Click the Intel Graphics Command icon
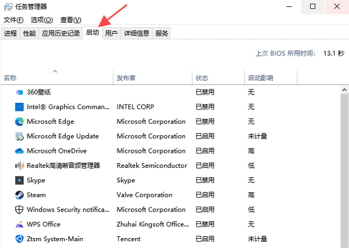This screenshot has width=349, height=248. (19, 107)
